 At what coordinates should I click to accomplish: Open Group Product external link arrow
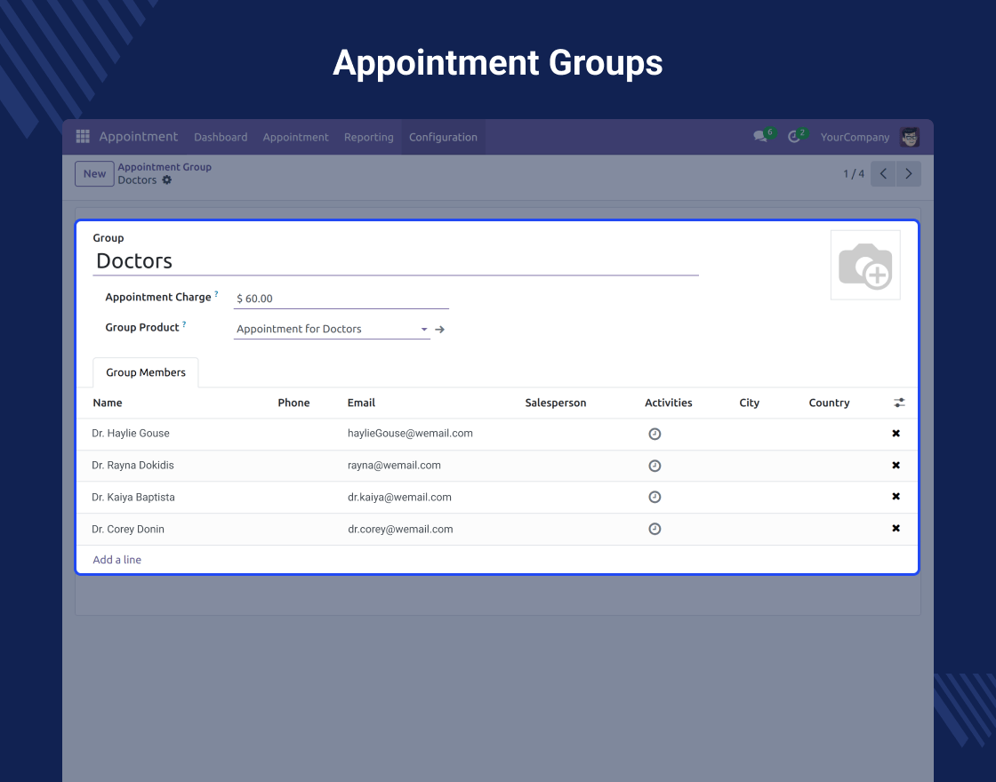coord(439,330)
